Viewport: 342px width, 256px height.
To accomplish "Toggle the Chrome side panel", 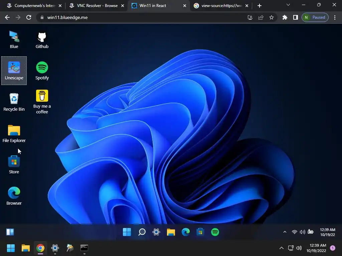I will (296, 17).
